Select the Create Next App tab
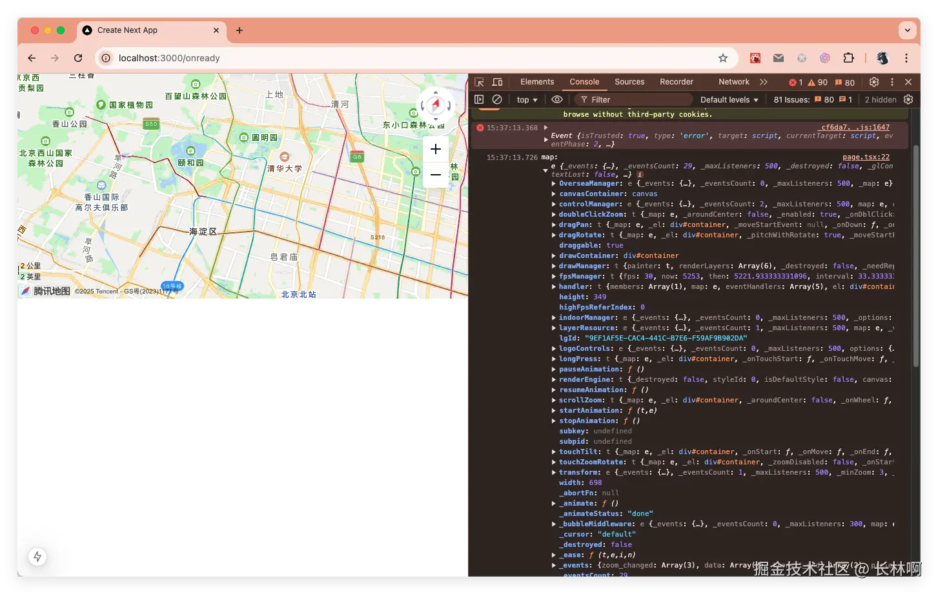 tap(152, 30)
